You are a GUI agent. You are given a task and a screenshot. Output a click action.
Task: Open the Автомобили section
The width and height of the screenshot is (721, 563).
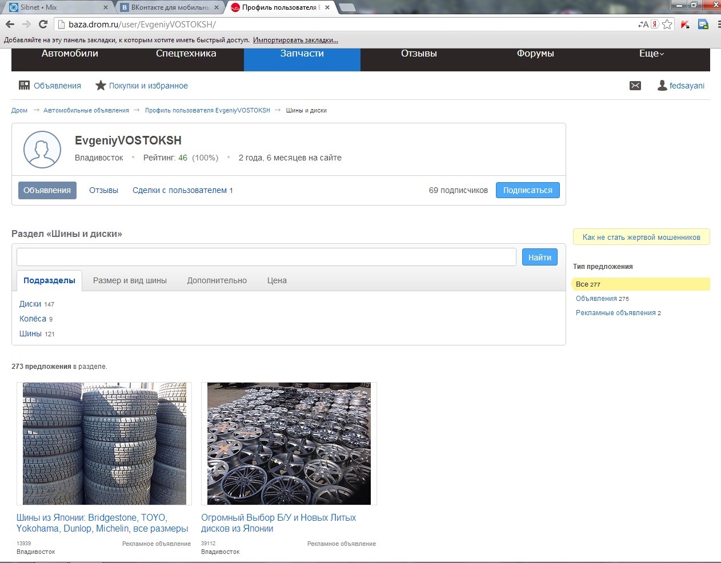[70, 54]
